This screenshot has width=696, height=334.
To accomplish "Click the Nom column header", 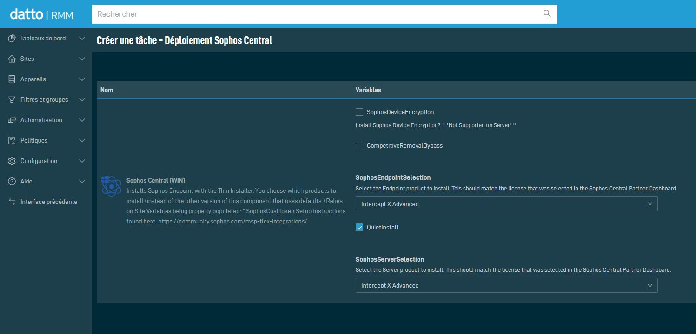I will click(x=106, y=90).
